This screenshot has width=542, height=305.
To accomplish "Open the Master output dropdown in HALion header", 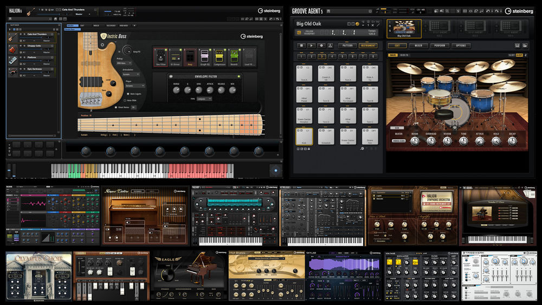I will (82, 14).
